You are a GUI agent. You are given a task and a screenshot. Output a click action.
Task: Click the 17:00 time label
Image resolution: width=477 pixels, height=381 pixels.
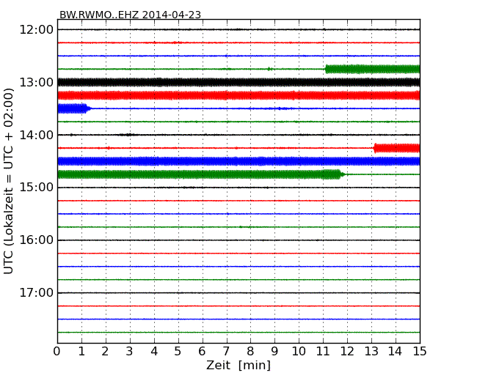[37, 292]
